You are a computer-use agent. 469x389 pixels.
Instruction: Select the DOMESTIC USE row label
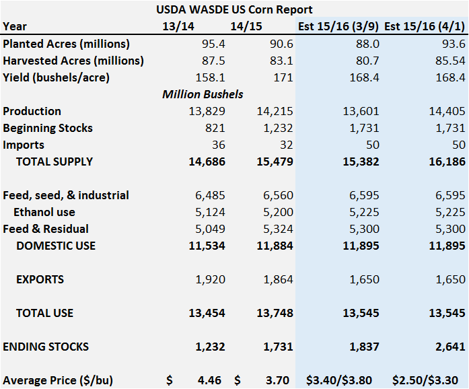click(x=56, y=246)
